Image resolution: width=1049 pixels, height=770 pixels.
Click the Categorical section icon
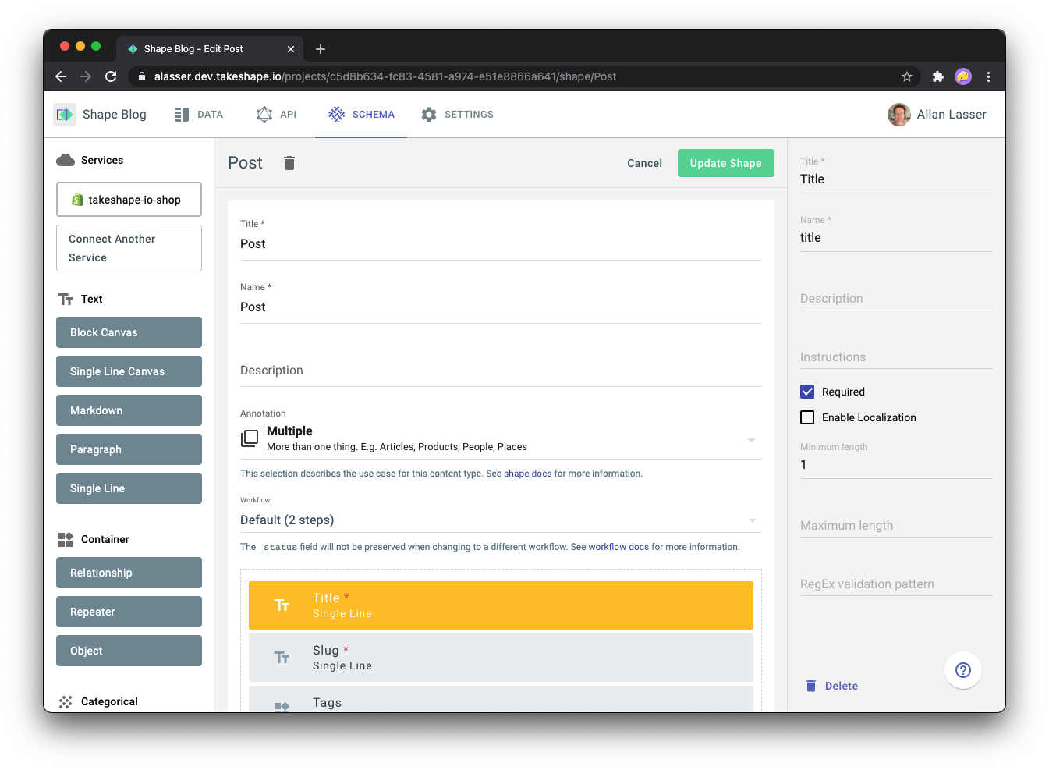coord(66,701)
